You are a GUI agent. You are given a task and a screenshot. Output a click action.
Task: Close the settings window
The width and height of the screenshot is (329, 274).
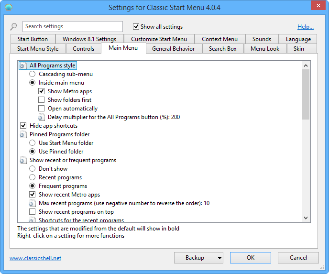318,6
